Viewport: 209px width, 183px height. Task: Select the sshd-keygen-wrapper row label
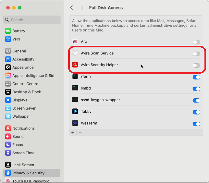pos(100,100)
